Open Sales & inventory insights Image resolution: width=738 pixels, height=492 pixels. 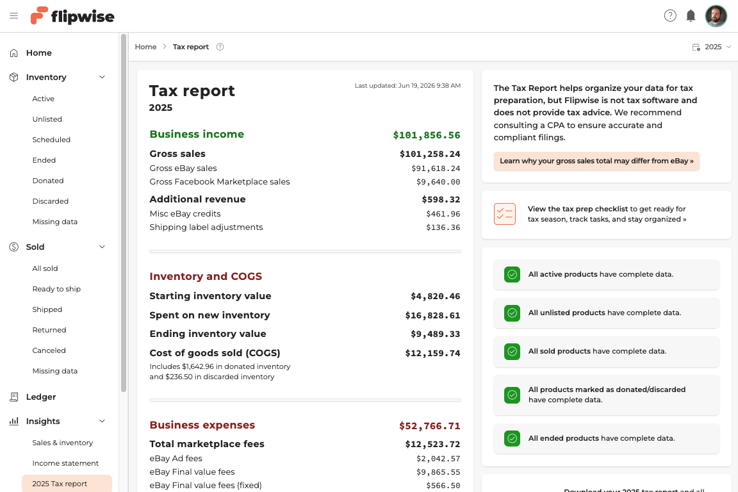click(63, 443)
